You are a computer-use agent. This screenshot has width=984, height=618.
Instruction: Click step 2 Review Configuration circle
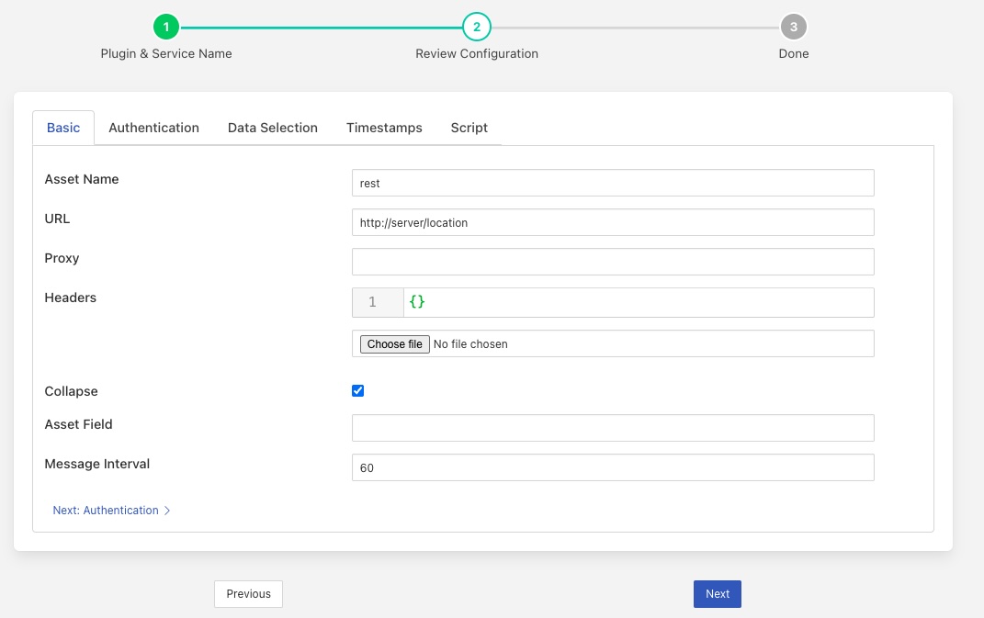[476, 28]
